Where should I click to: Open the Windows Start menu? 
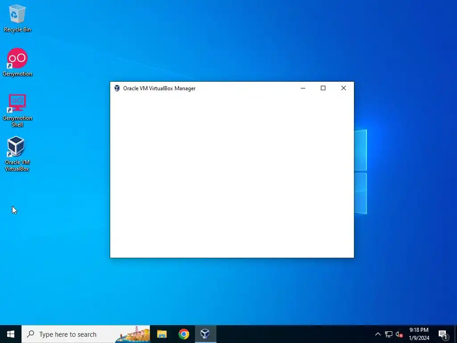[x=11, y=334]
